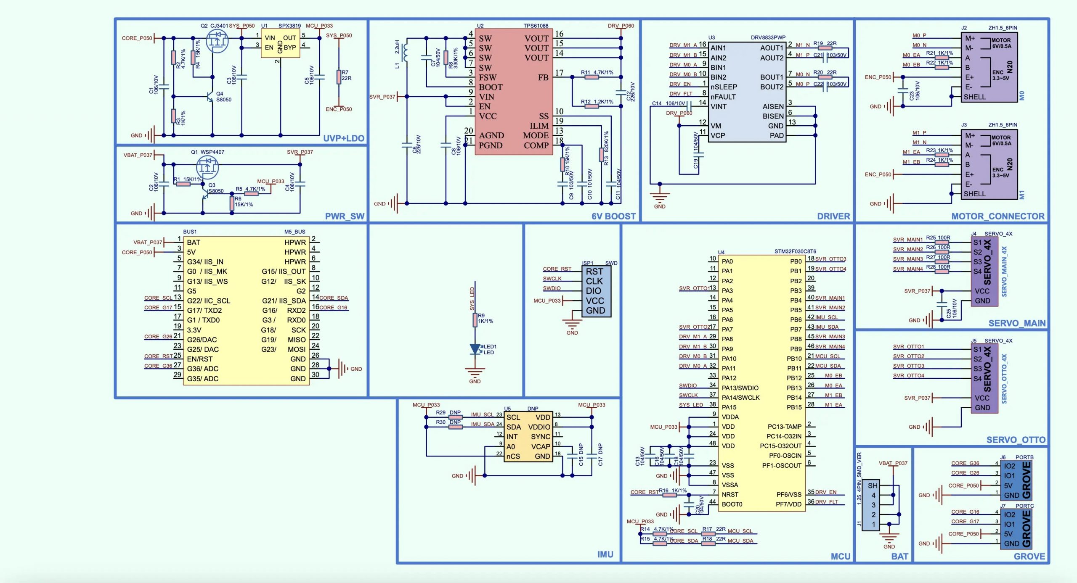Select the GROVE section label
This screenshot has height=583, width=1077.
click(1029, 557)
